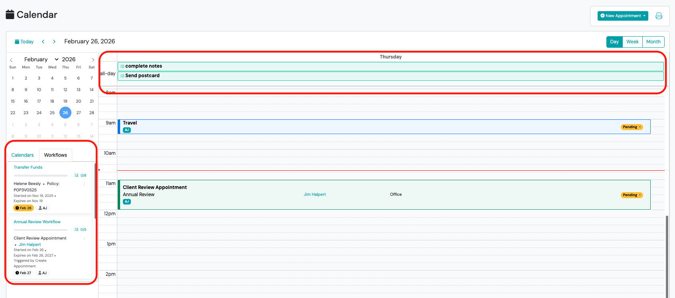Jump to Today
The width and height of the screenshot is (675, 298).
click(24, 42)
